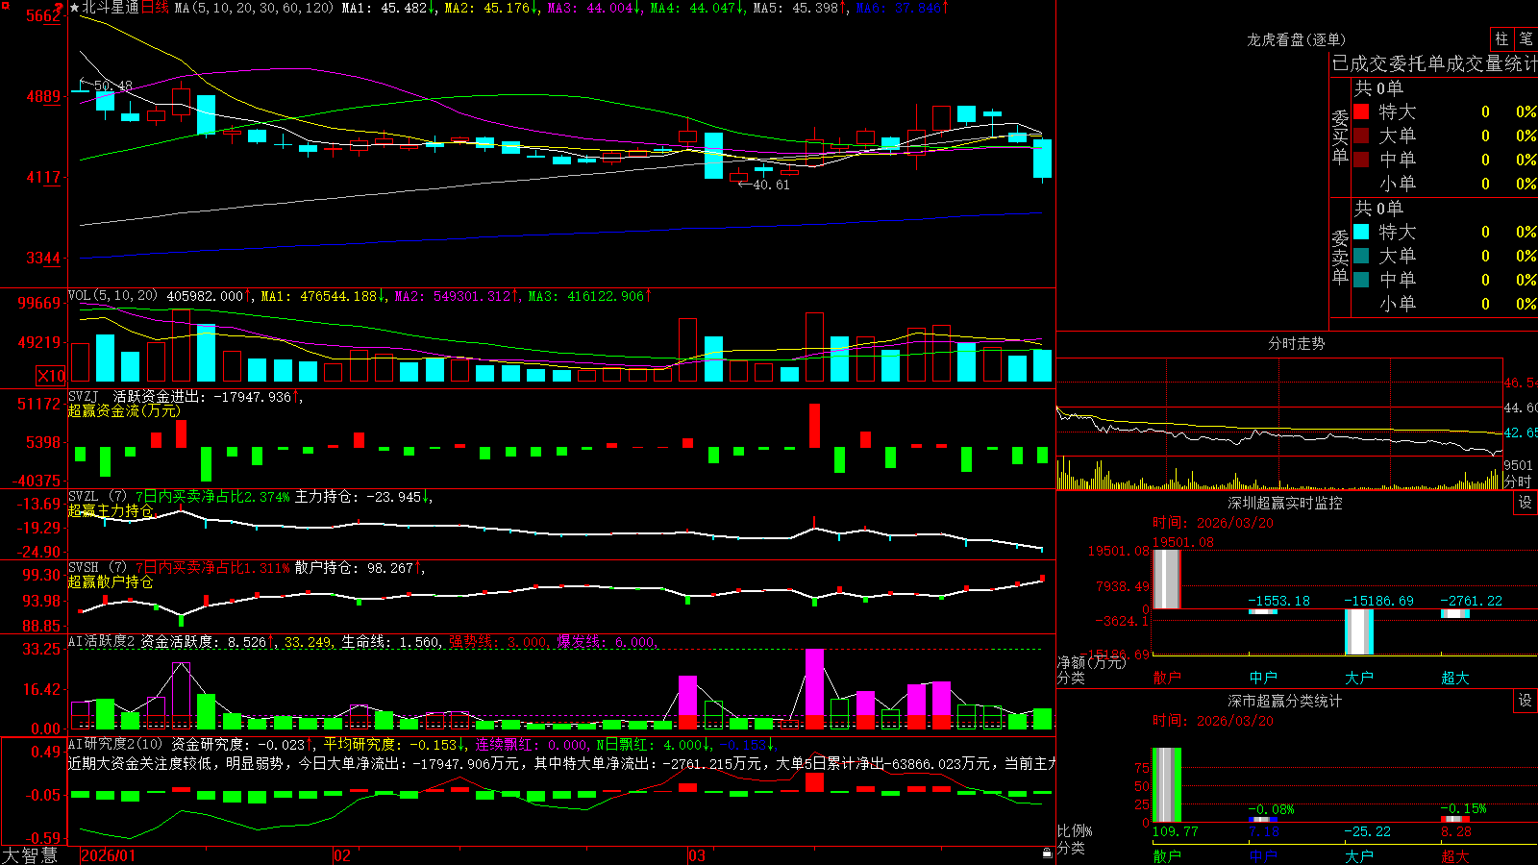Click the dark red 大单 buy-order swatch
Screen dimensions: 1538x865
pyautogui.click(x=1361, y=136)
